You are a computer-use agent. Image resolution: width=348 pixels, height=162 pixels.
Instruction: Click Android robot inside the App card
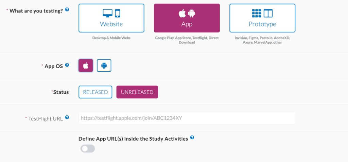(191, 14)
